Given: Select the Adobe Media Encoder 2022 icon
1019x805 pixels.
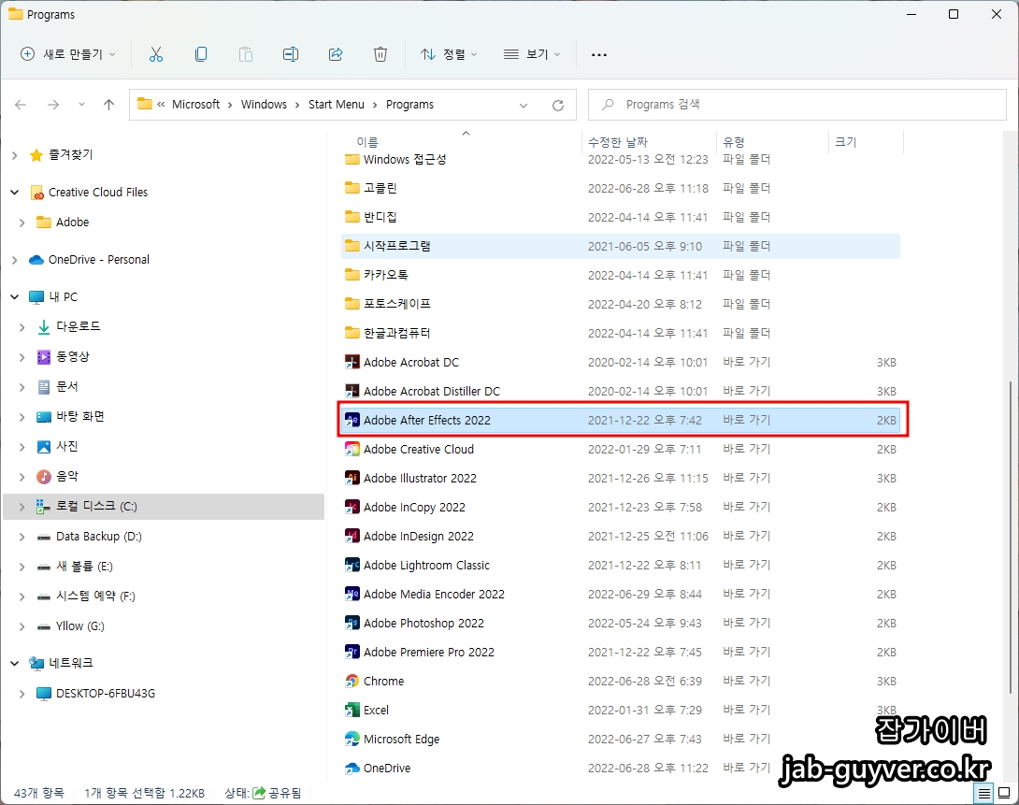Looking at the screenshot, I should click(x=352, y=595).
